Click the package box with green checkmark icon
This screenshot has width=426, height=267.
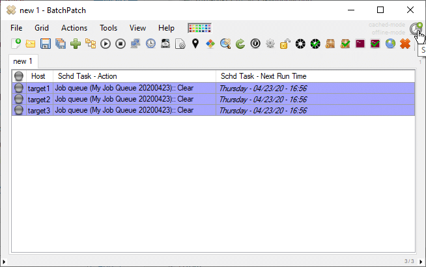(x=345, y=44)
